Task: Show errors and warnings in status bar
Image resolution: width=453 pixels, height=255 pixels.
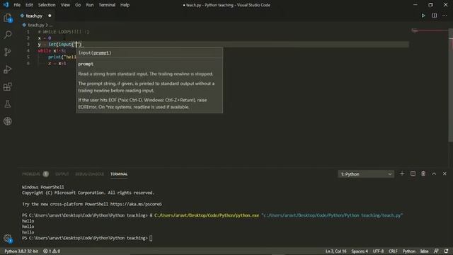Action: click(x=52, y=251)
